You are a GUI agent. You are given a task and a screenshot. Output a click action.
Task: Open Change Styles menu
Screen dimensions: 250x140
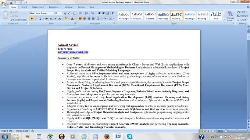pos(230,16)
